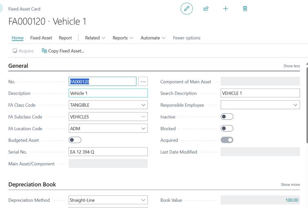Click the delete trash can icon
Viewport: 308px width, 208px height.
pyautogui.click(x=245, y=9)
